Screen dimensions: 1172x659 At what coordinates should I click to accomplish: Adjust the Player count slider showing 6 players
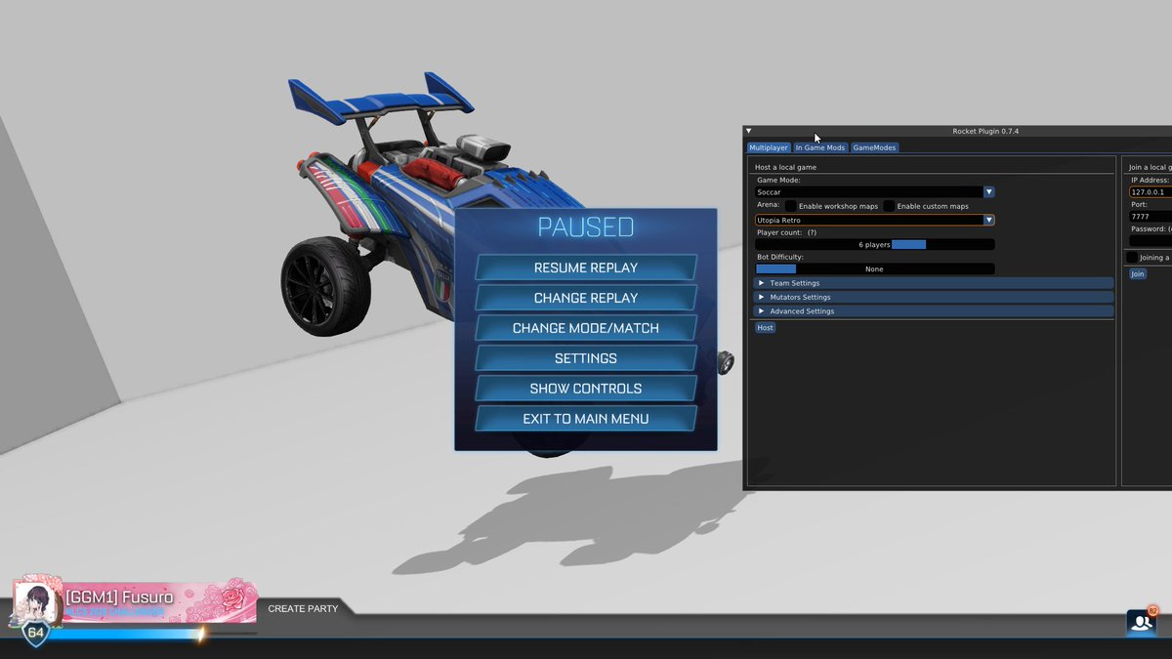pos(875,244)
